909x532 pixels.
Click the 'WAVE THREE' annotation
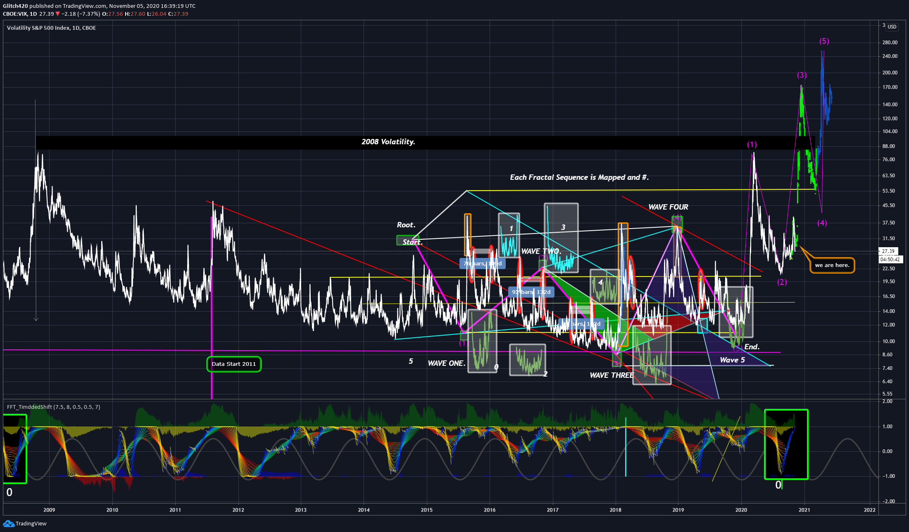click(612, 375)
